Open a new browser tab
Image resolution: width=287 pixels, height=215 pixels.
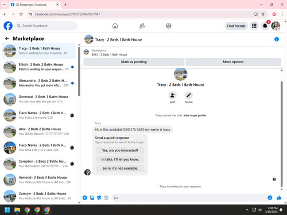click(x=65, y=5)
